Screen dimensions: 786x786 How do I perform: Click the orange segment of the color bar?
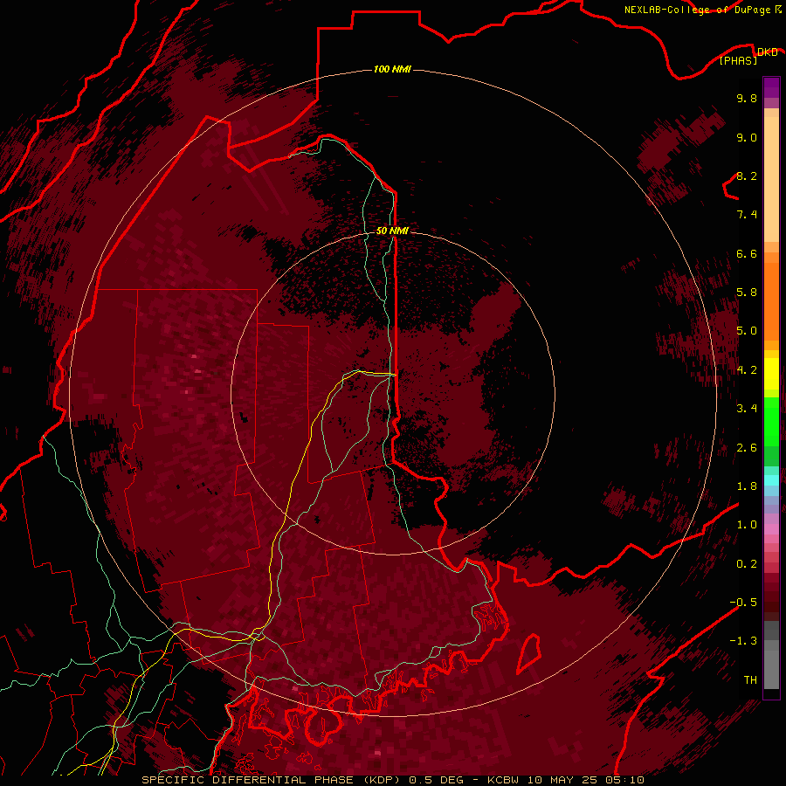(x=771, y=302)
